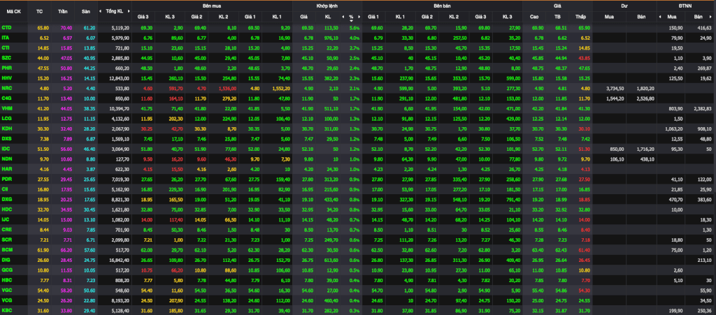Sort by the TC reference price header

coord(39,10)
